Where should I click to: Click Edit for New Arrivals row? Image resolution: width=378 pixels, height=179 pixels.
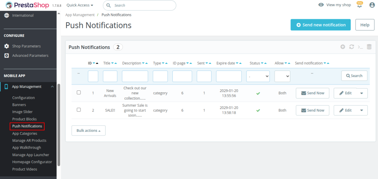(345, 93)
